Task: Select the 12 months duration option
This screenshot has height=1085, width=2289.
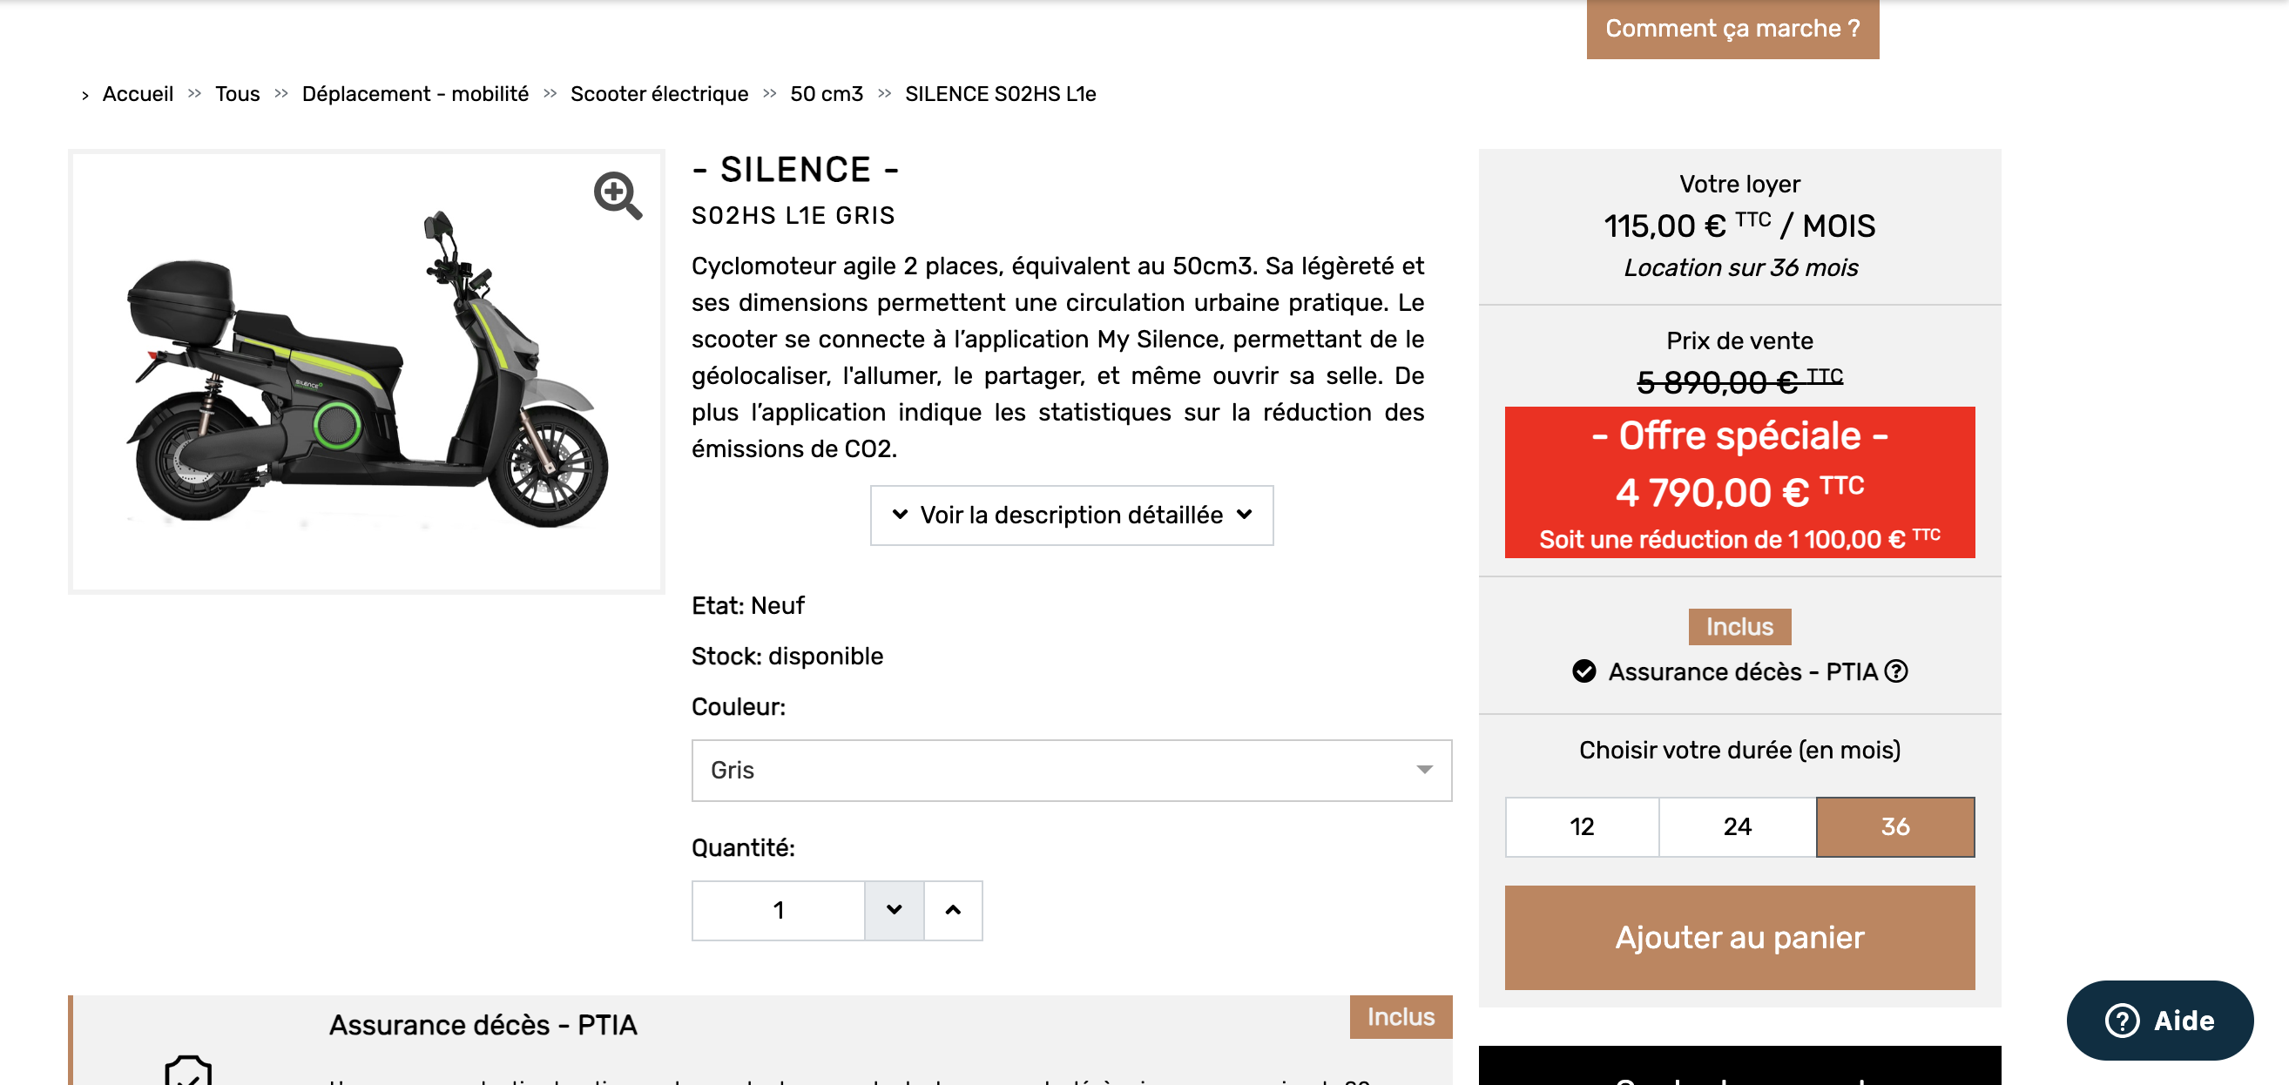Action: click(x=1582, y=826)
